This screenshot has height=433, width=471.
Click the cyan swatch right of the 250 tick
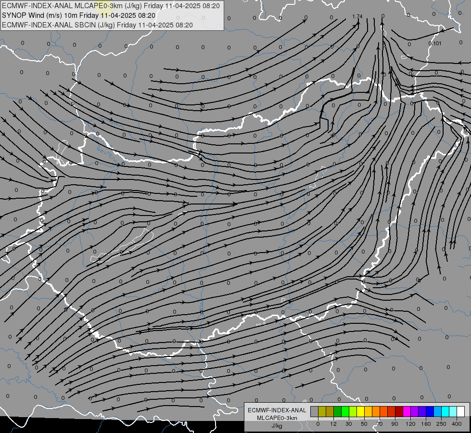(446, 411)
